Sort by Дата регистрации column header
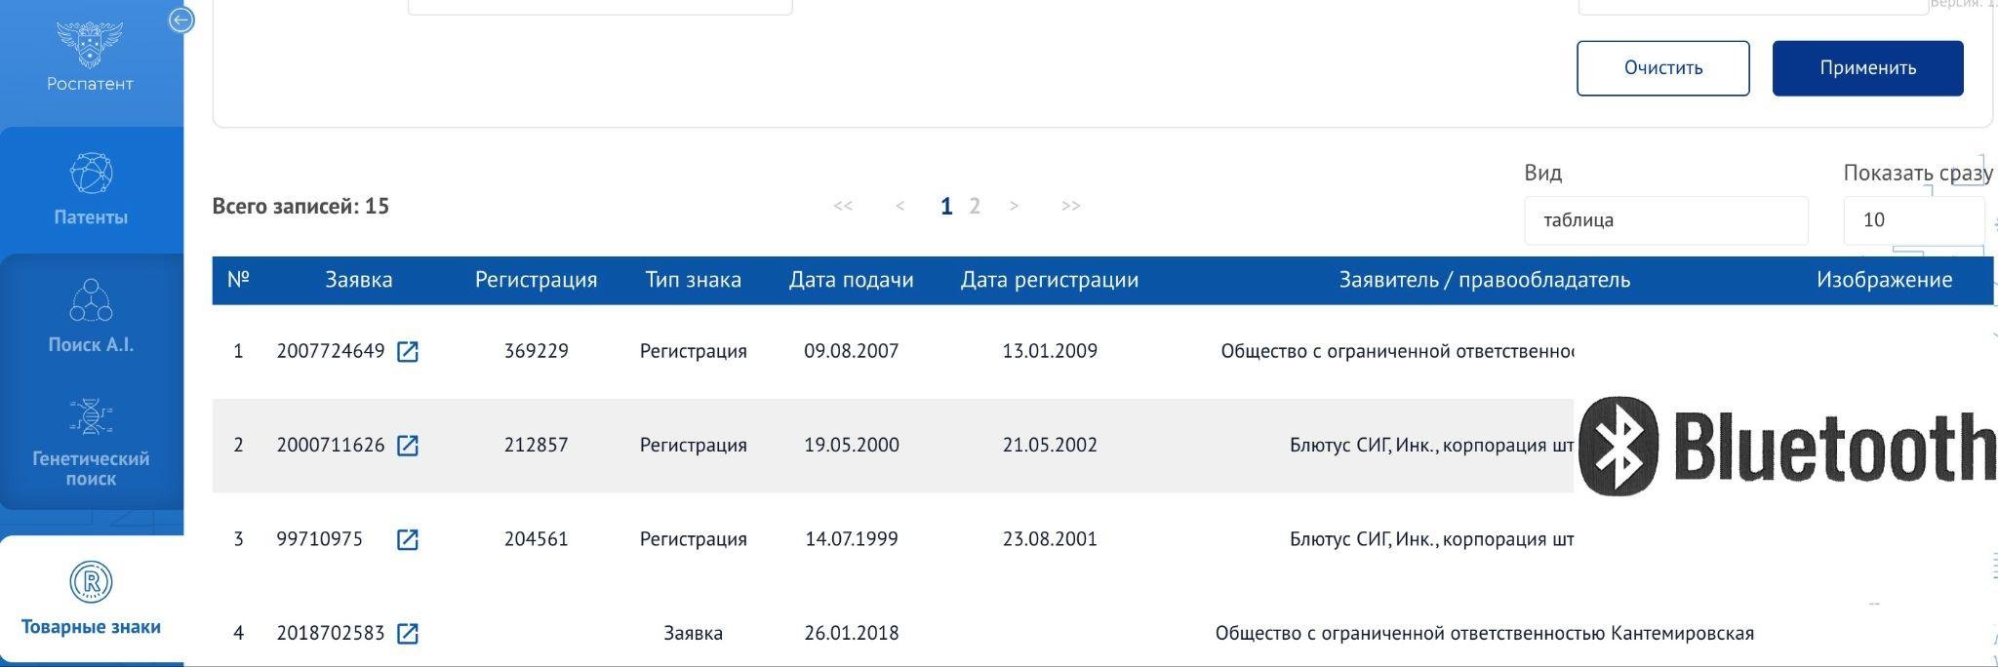Viewport: 1998px width, 667px height. [x=1050, y=280]
